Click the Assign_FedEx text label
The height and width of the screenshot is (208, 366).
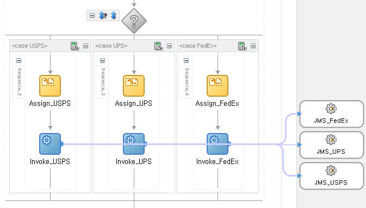(x=218, y=104)
